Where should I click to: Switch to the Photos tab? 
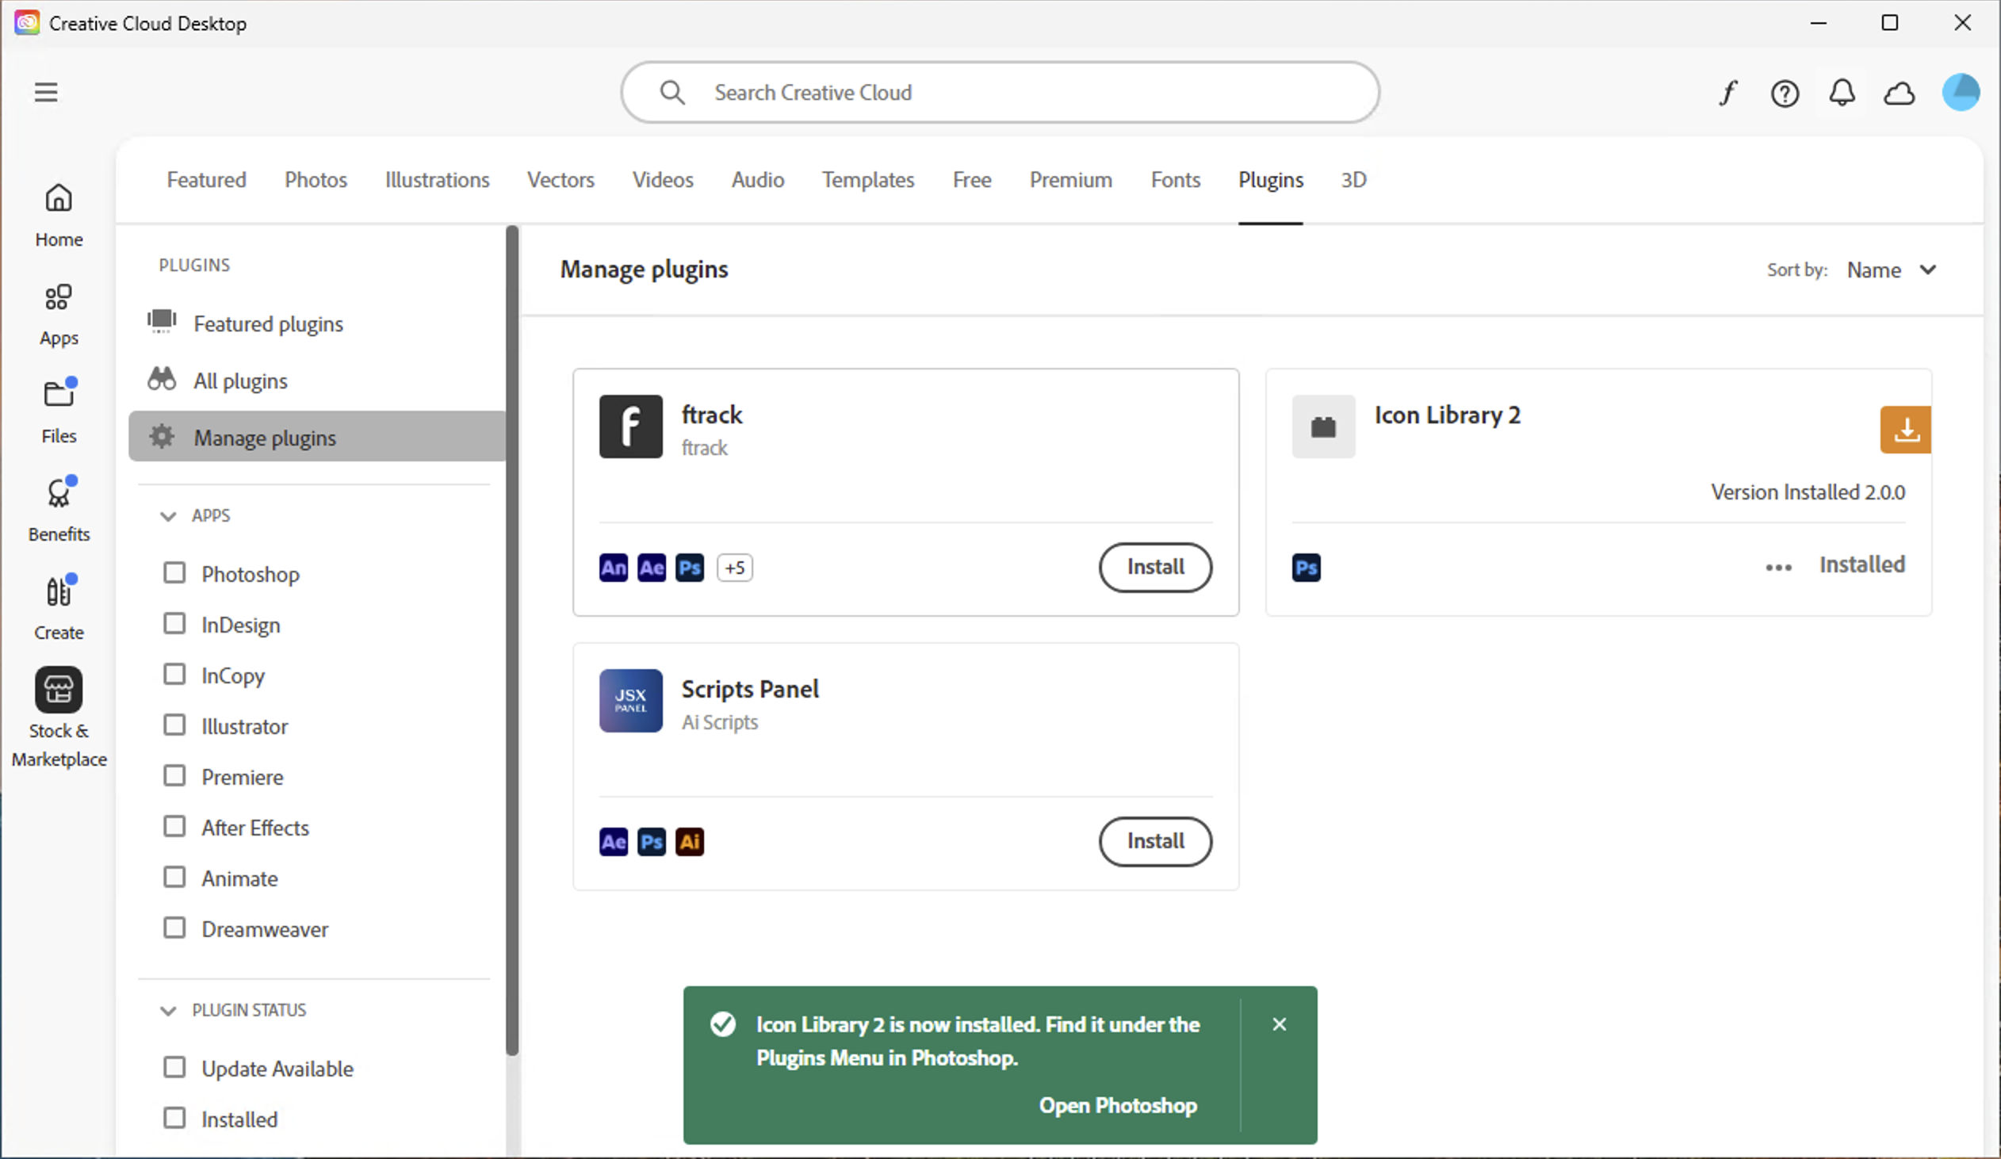(316, 179)
